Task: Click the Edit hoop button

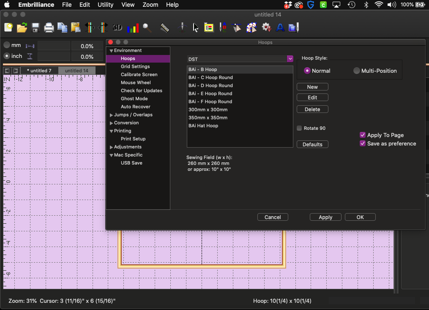Action: tap(312, 98)
